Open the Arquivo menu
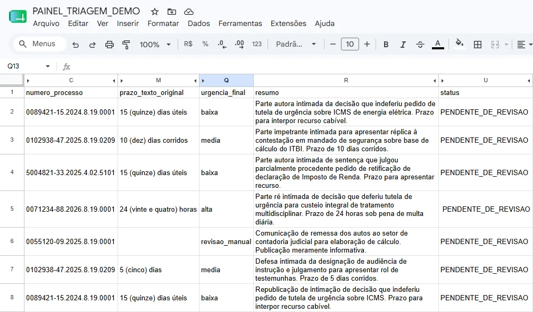The height and width of the screenshot is (312, 533). 46,23
